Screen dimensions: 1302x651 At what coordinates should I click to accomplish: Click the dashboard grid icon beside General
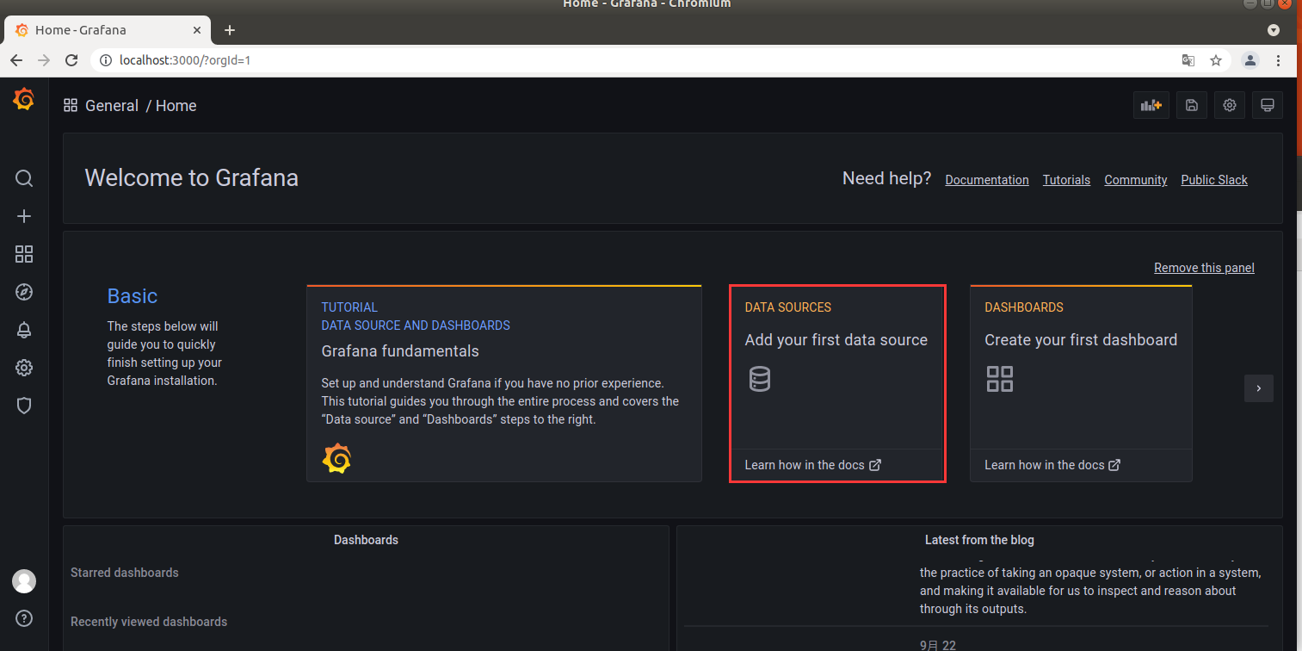(x=71, y=105)
